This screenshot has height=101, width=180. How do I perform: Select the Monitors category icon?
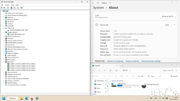click(6, 51)
